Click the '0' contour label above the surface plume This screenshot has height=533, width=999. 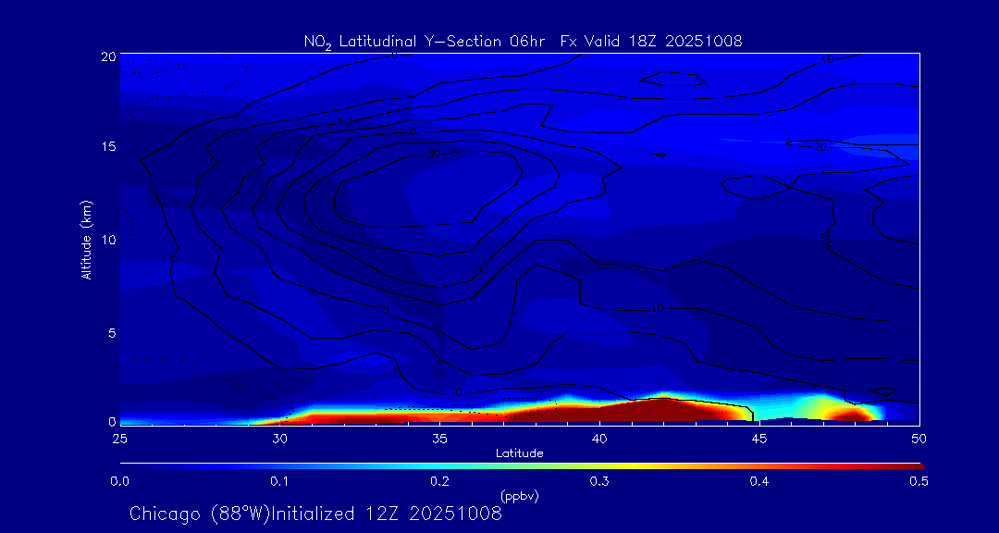(x=459, y=392)
